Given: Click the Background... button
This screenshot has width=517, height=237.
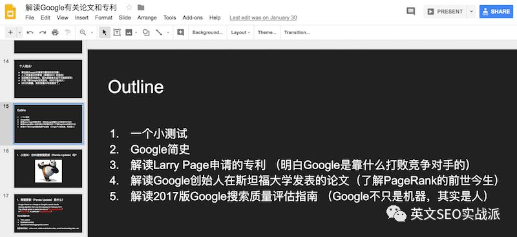Looking at the screenshot, I should click(207, 32).
